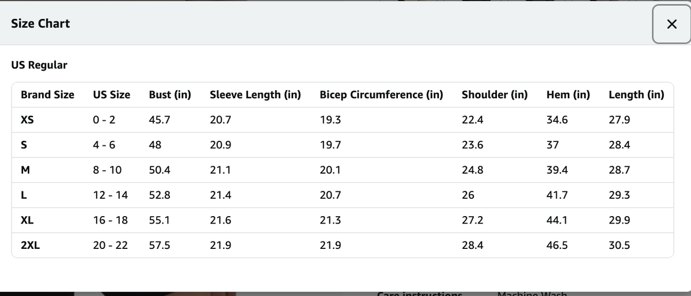Click the Shoulder (in) column header
Screen dimensions: 691x296
[495, 95]
